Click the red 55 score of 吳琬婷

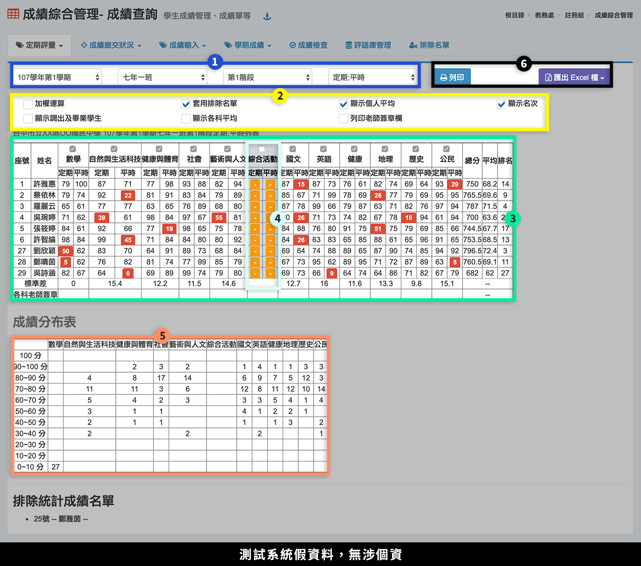(219, 217)
